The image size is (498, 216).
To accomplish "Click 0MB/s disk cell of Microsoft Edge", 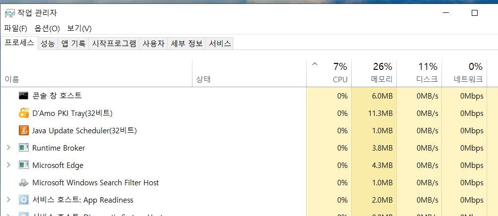I will 419,165.
